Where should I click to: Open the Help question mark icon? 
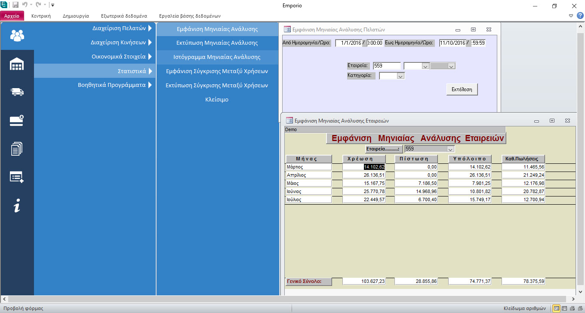coord(580,15)
